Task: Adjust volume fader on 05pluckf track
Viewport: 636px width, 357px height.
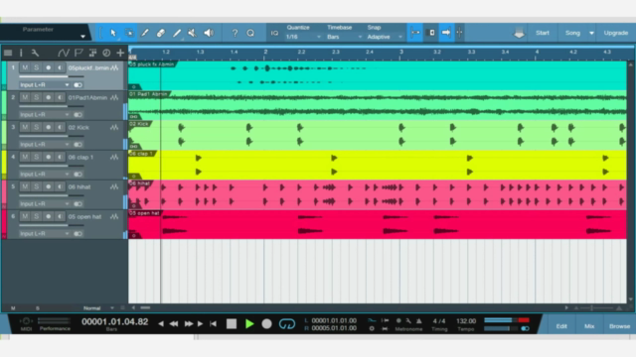Action: point(51,76)
